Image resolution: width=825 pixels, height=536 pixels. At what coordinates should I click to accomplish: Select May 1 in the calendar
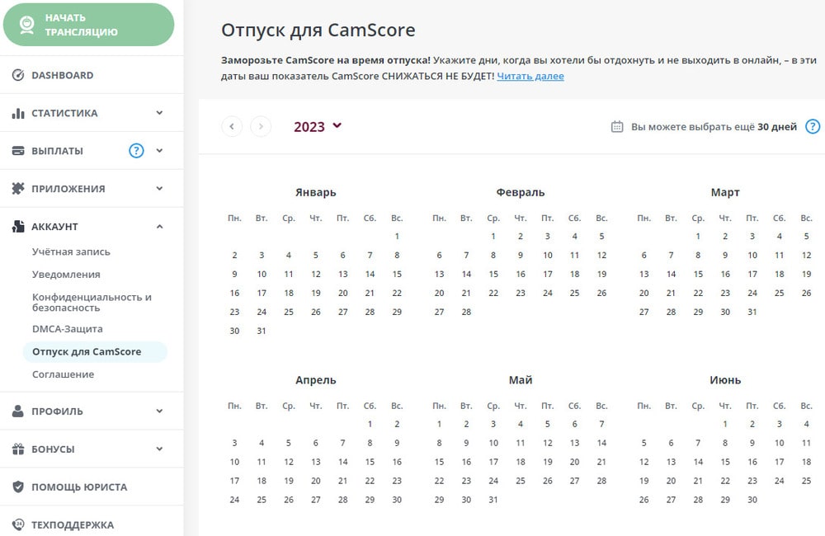[440, 424]
